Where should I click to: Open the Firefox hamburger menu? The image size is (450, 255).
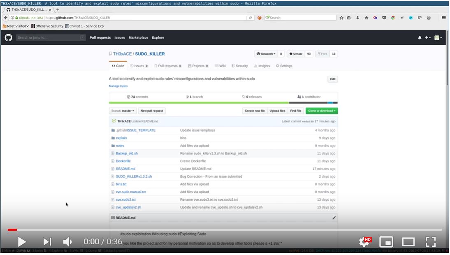(x=444, y=18)
